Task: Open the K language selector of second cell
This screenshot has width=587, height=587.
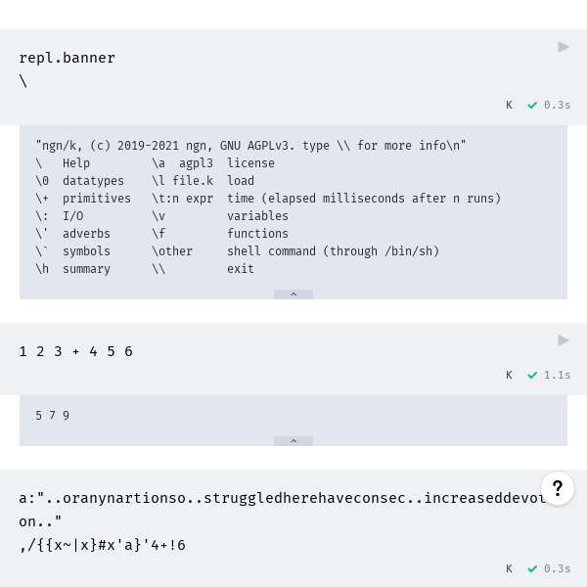Action: click(x=509, y=375)
